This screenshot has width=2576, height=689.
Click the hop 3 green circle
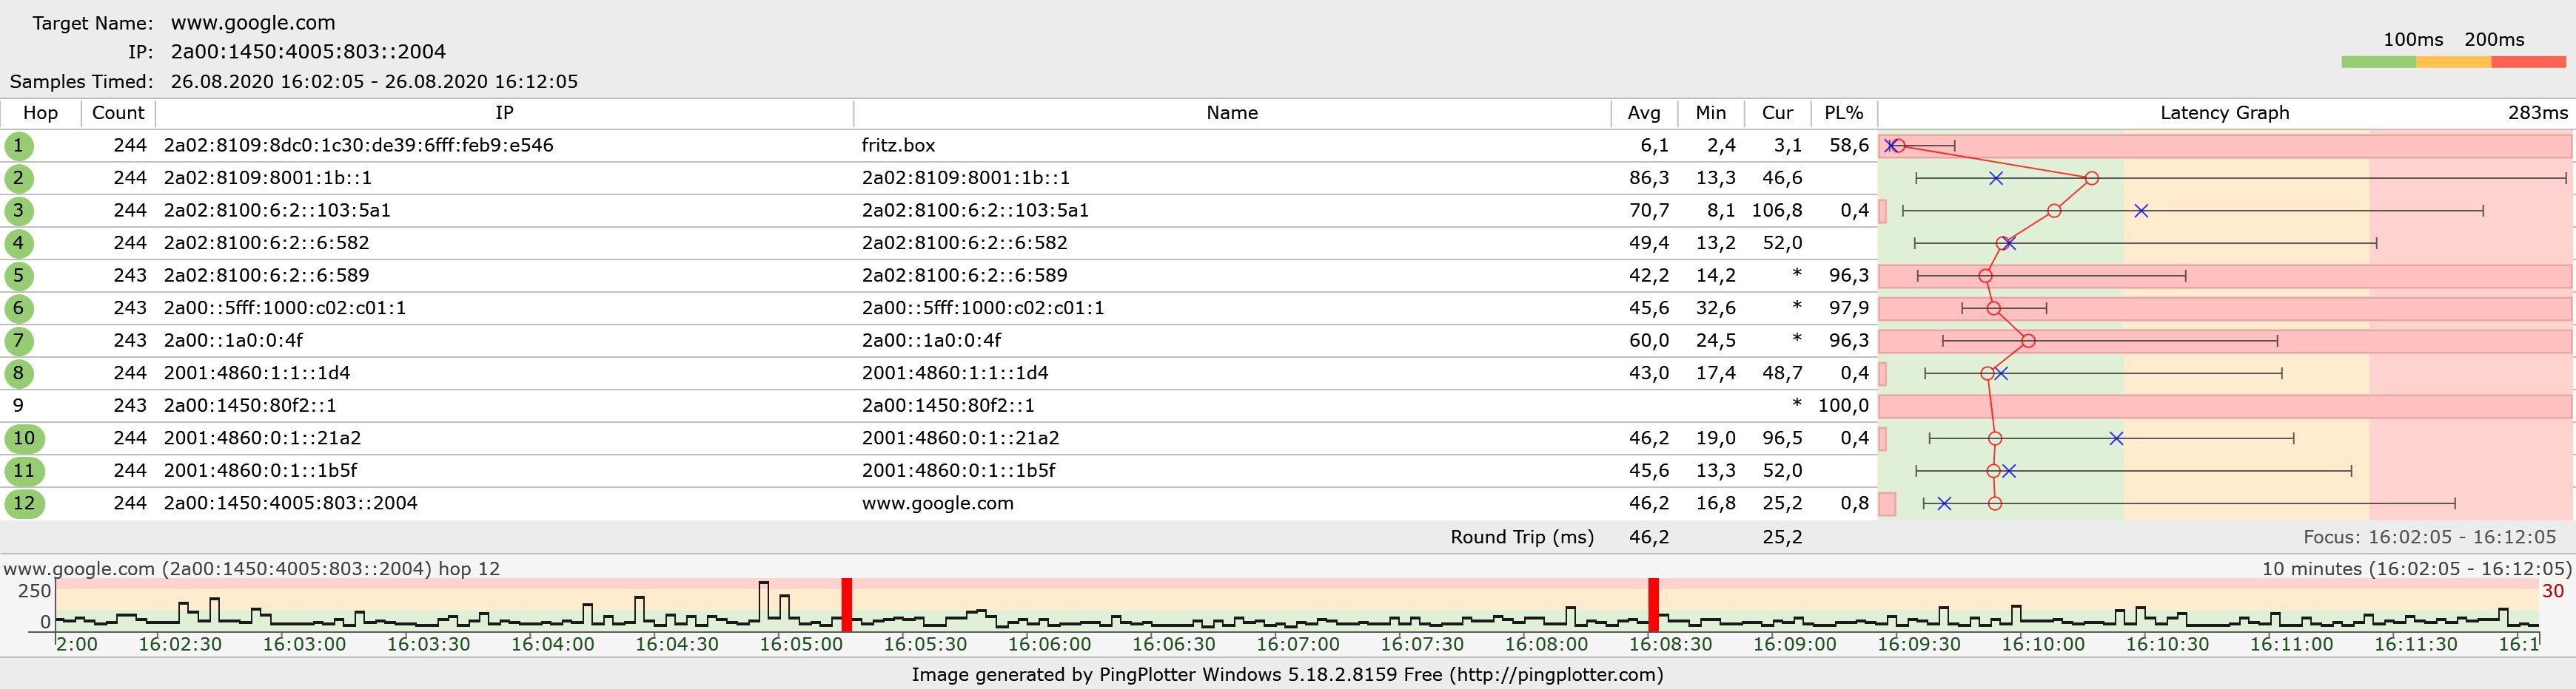point(18,211)
